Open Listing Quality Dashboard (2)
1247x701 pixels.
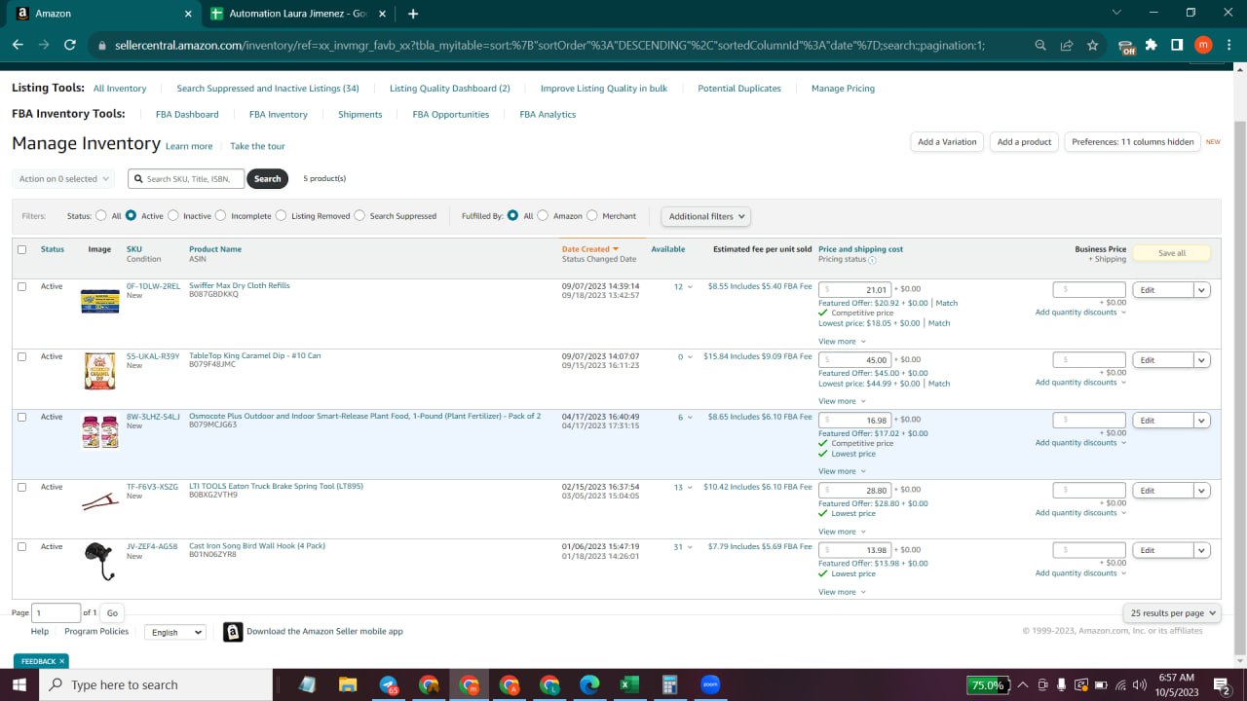click(x=450, y=89)
